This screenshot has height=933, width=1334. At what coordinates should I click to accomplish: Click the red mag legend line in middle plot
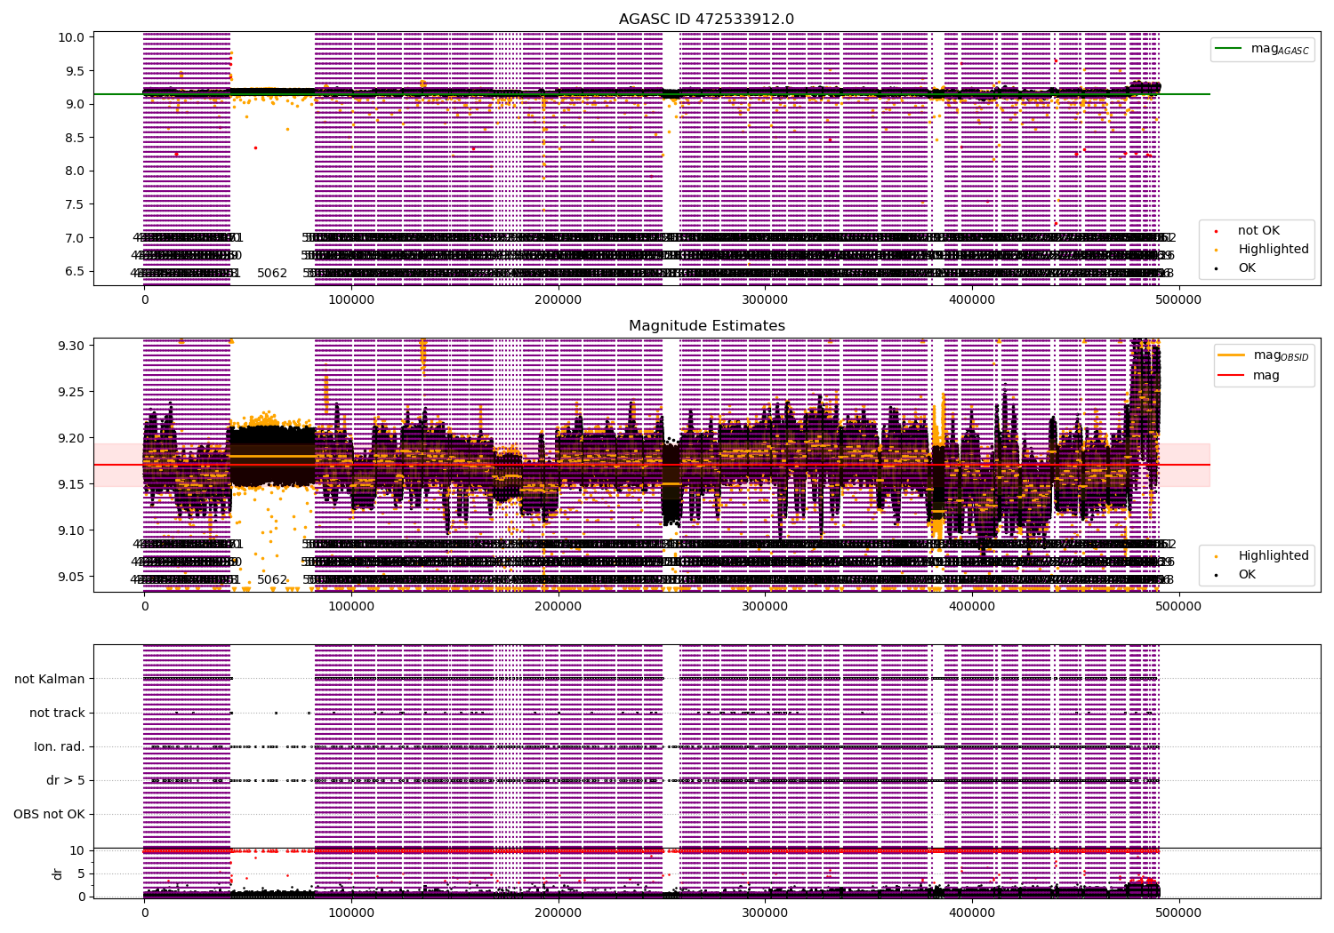pos(1232,376)
